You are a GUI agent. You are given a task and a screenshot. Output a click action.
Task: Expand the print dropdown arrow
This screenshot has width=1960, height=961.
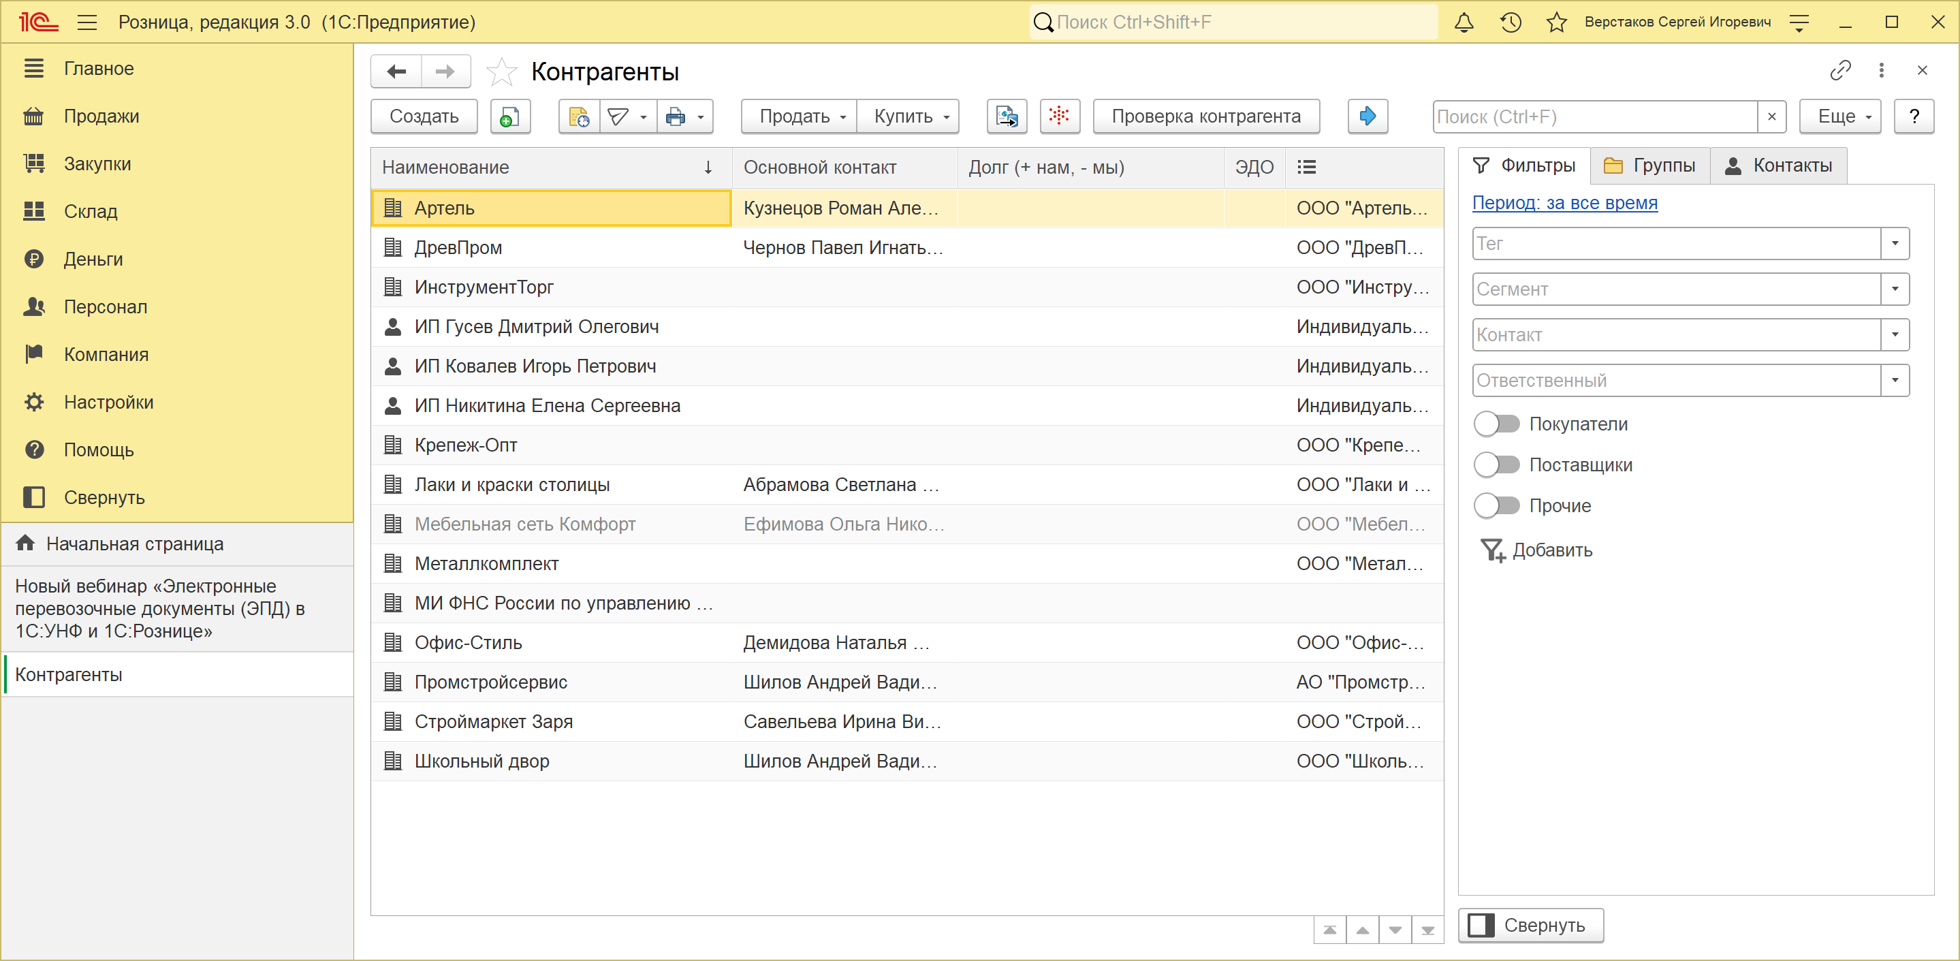click(700, 116)
